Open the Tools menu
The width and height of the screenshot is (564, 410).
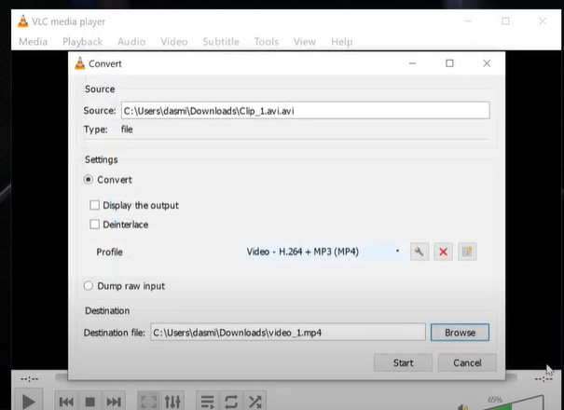click(x=267, y=42)
